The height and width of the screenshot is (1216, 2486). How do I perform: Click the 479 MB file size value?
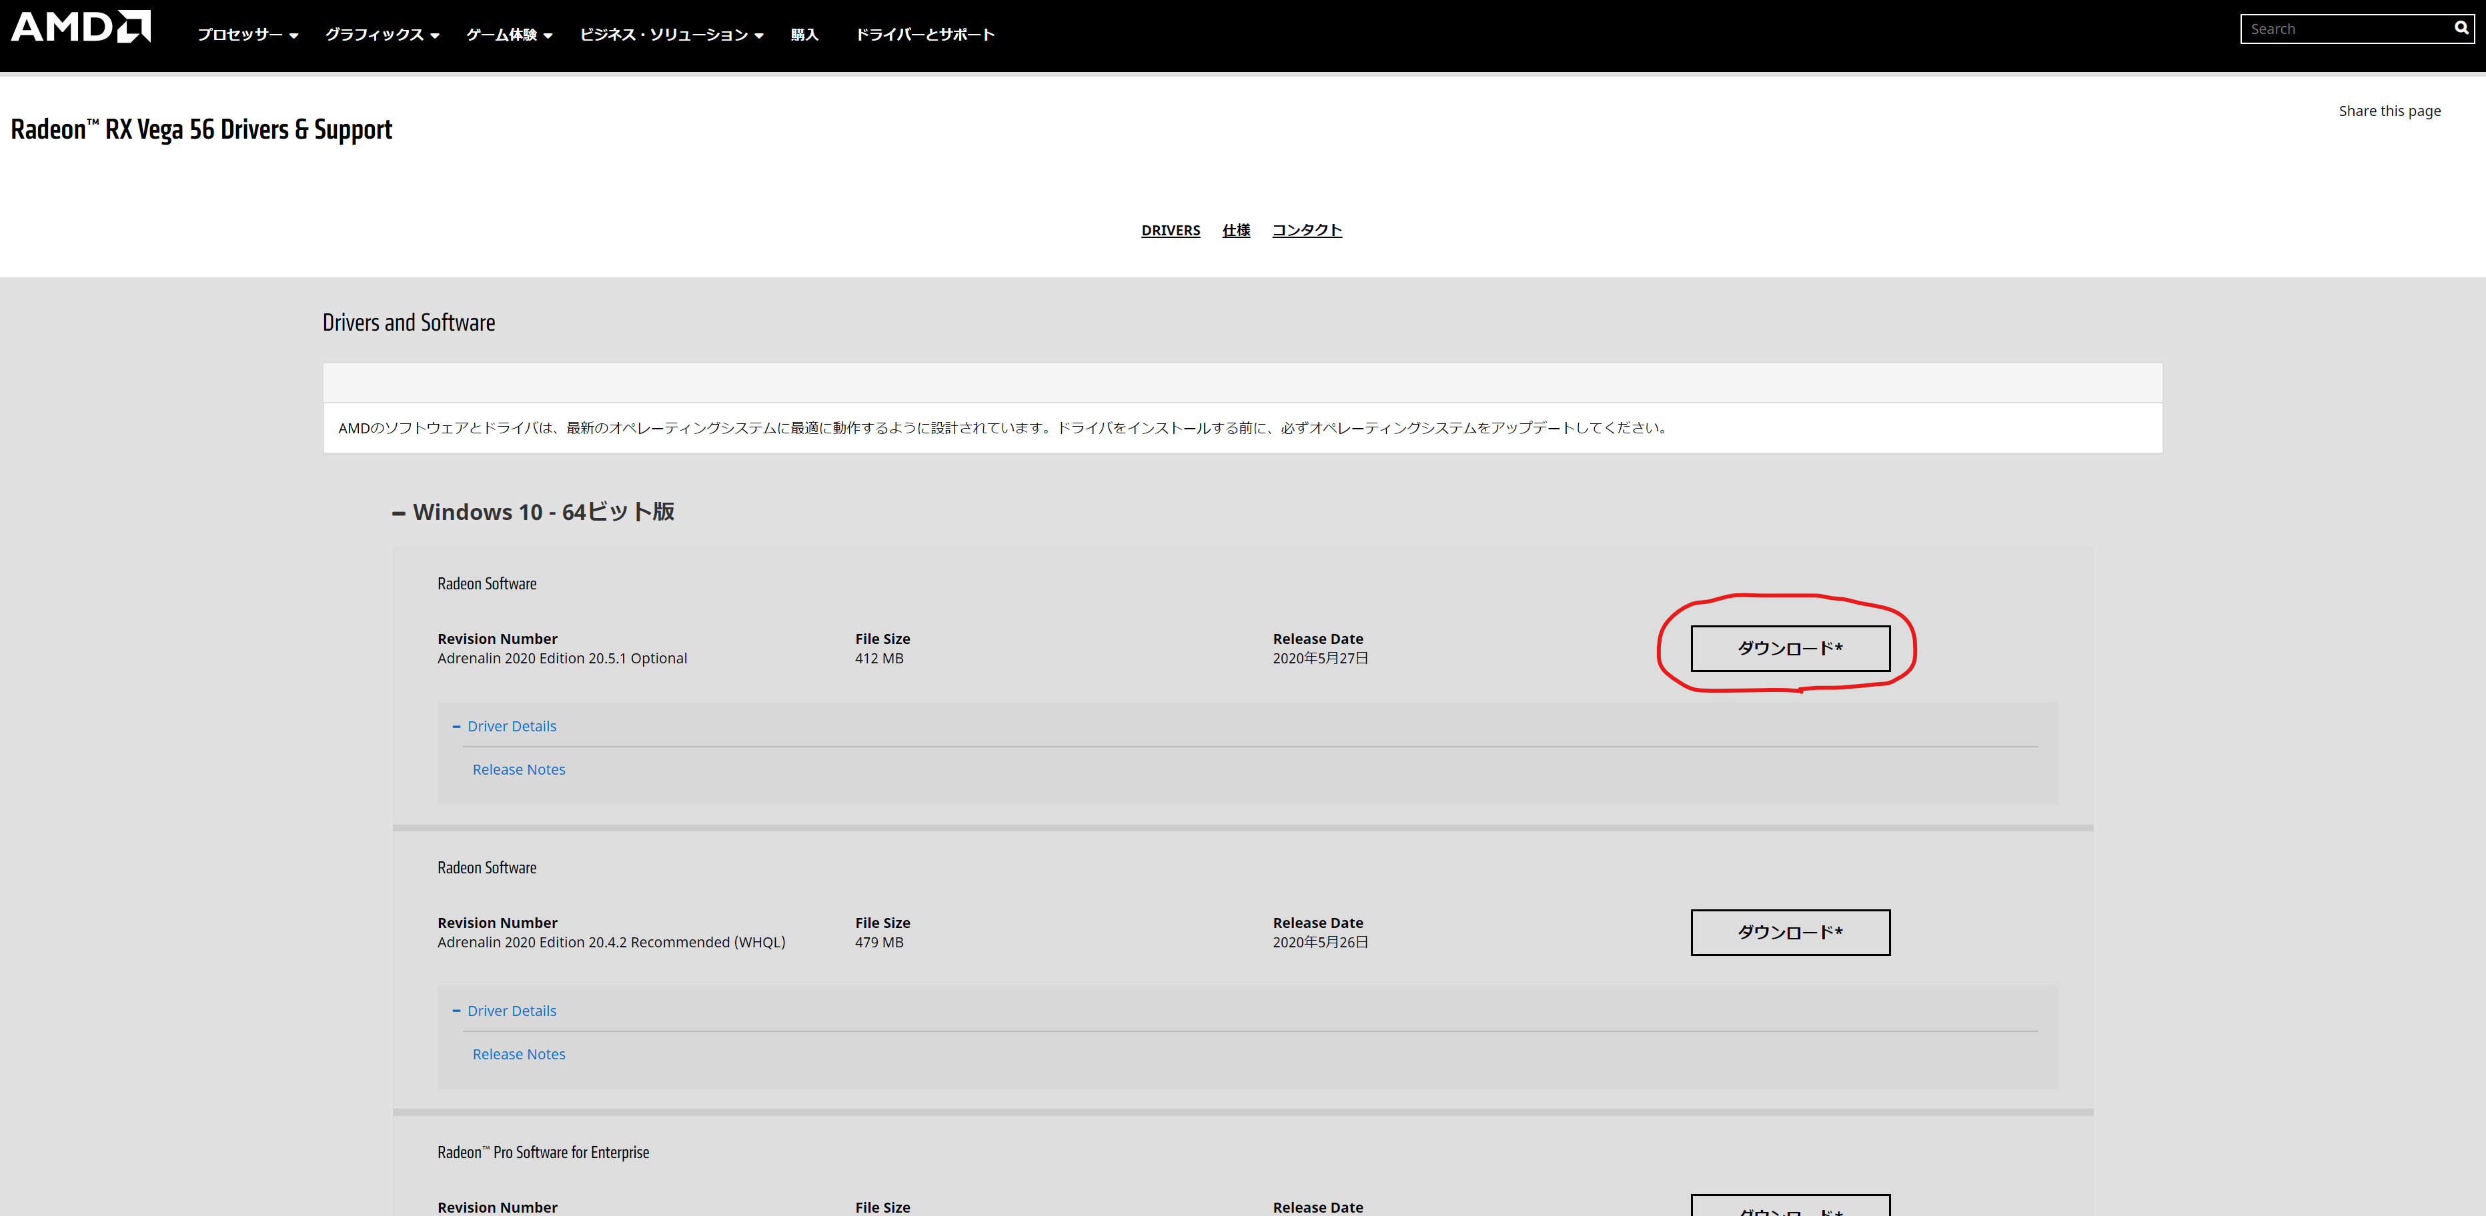click(x=879, y=942)
